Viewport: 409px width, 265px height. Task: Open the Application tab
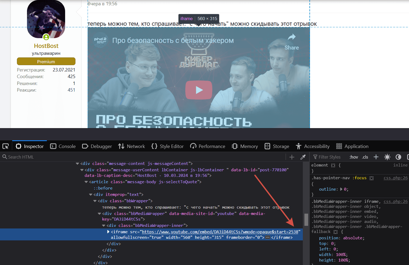coord(352,146)
